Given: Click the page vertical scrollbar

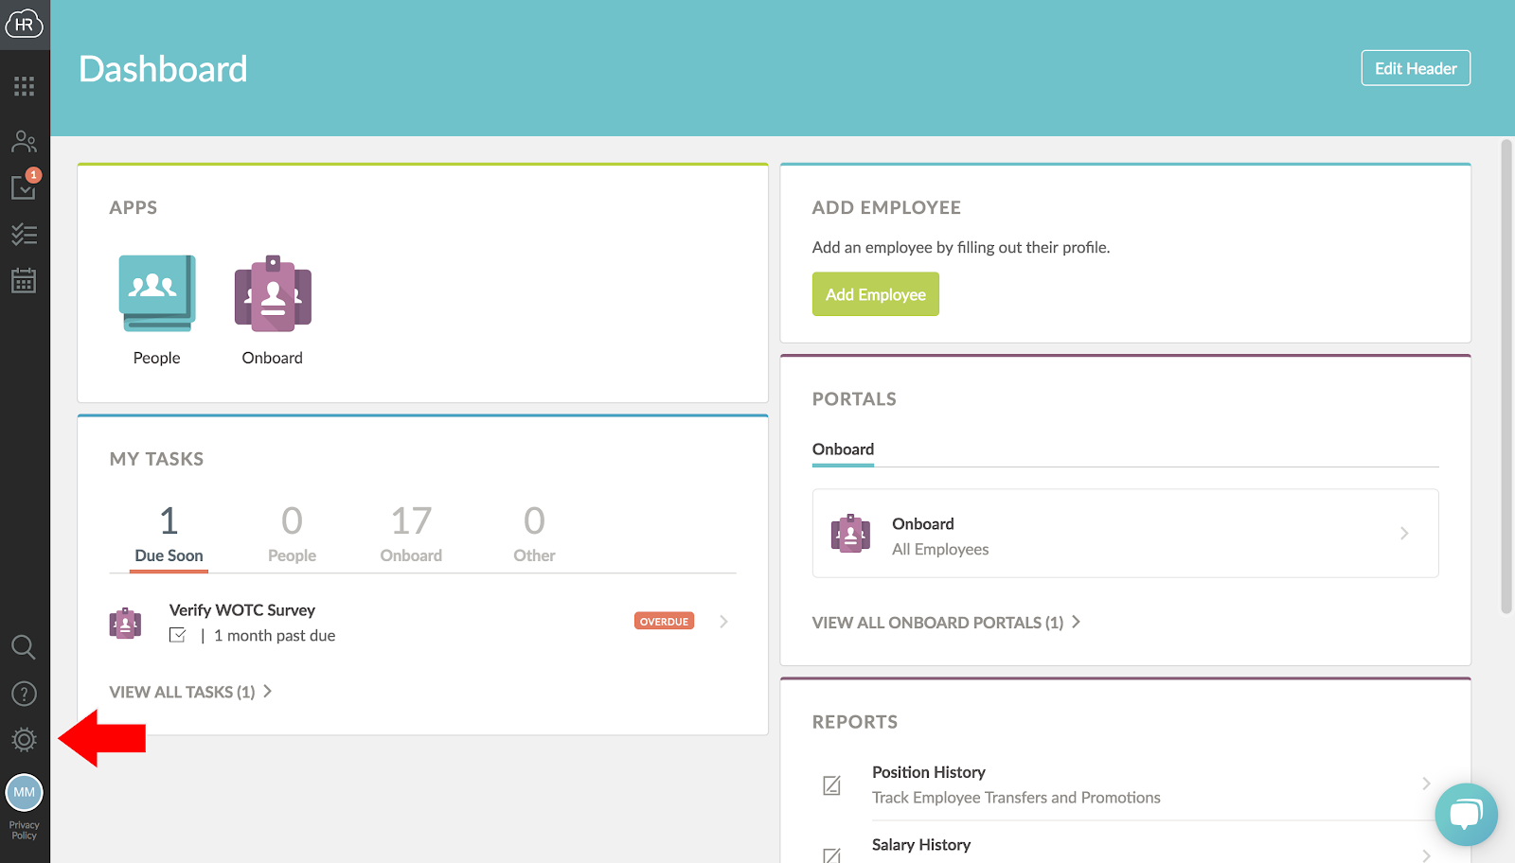Looking at the screenshot, I should 1506,377.
